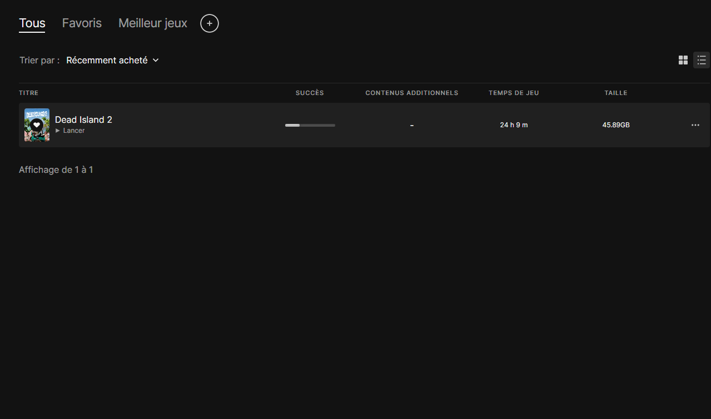
Task: Click the SUCCÈS column header
Action: tap(310, 93)
